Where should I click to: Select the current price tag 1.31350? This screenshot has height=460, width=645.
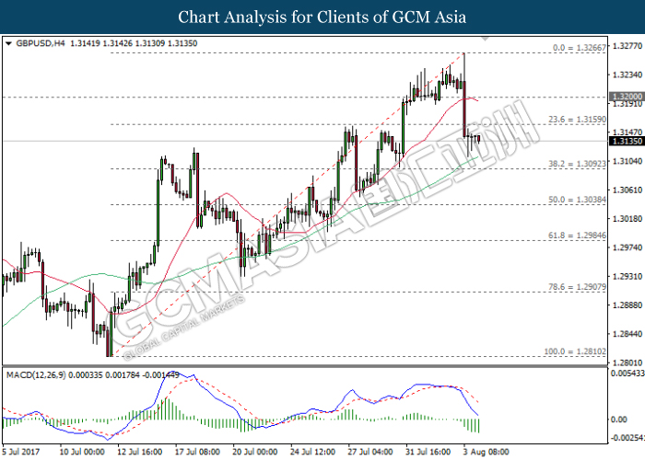pyautogui.click(x=624, y=141)
